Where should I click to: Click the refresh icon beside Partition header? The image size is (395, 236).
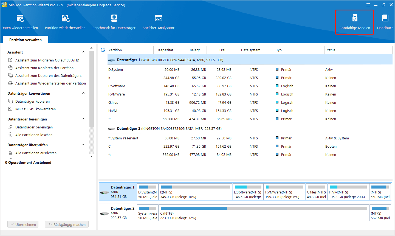point(103,50)
